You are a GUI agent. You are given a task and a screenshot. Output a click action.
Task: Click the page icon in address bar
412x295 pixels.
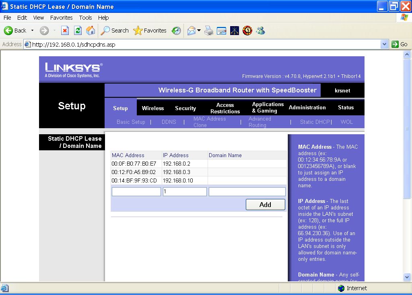click(x=28, y=44)
